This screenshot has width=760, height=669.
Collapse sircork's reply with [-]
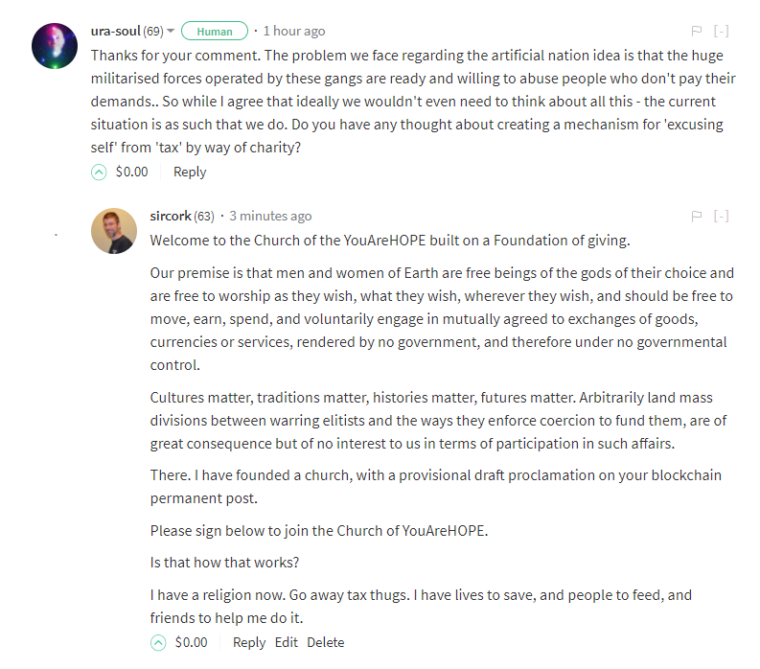pyautogui.click(x=722, y=217)
